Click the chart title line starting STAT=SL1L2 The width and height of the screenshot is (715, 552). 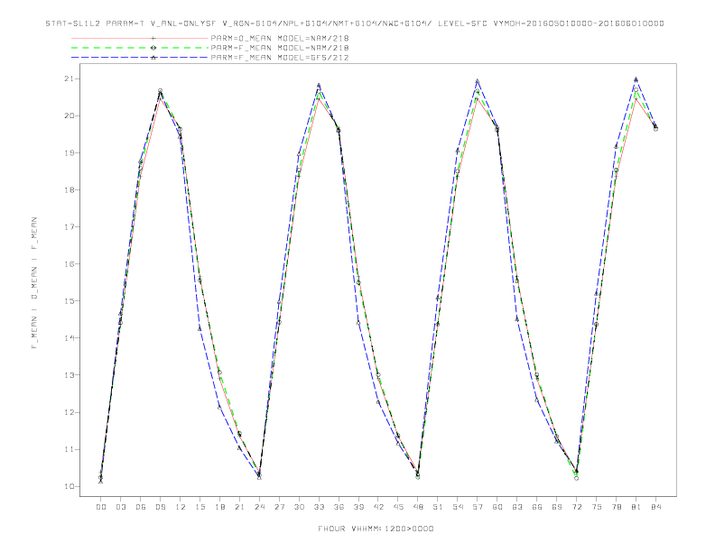(x=355, y=23)
